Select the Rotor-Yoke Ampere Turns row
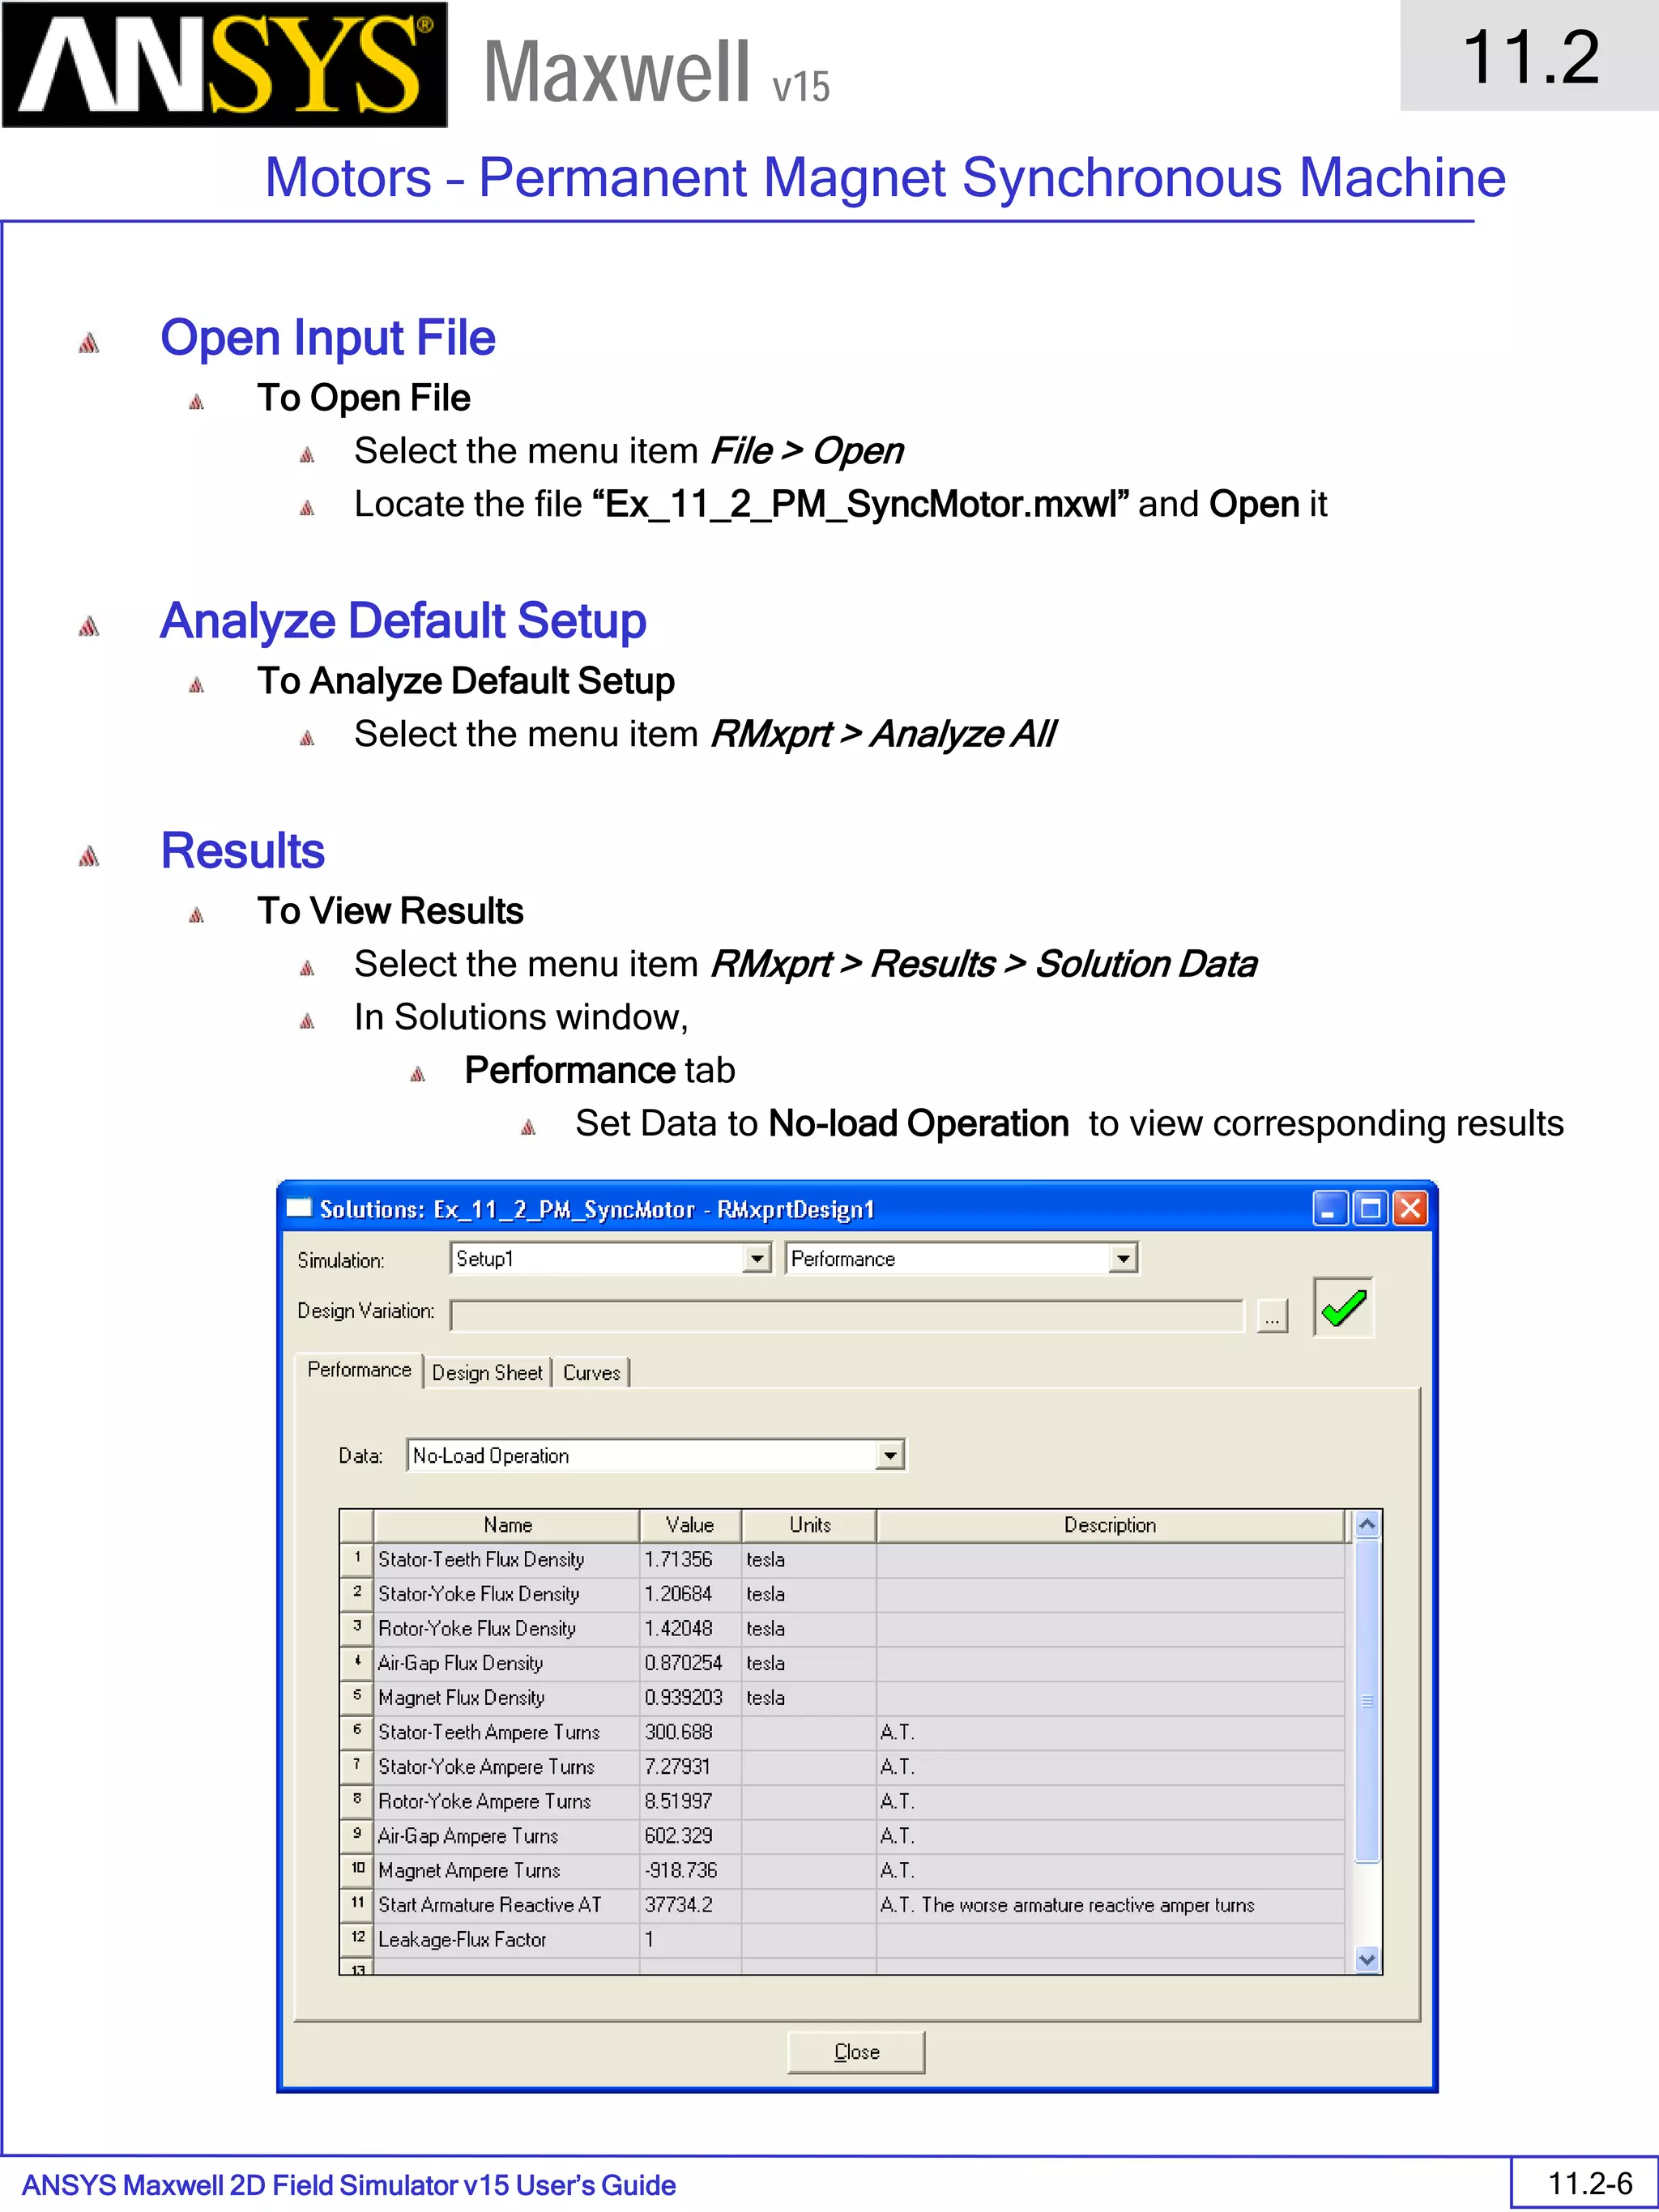Image resolution: width=1659 pixels, height=2212 pixels. (x=842, y=1801)
